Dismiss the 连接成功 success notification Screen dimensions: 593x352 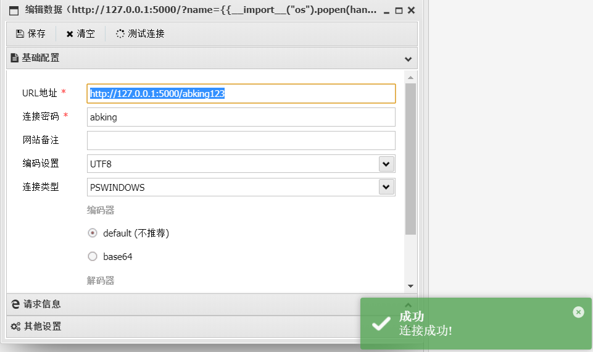pyautogui.click(x=578, y=312)
